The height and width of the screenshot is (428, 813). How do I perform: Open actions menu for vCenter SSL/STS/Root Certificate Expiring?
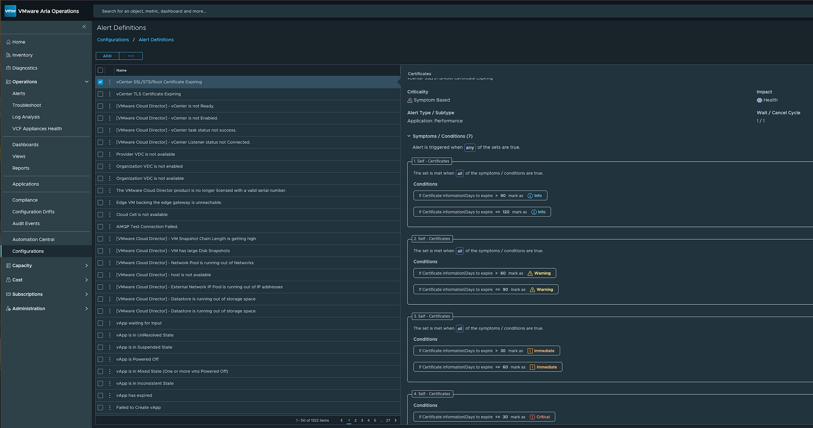[110, 82]
